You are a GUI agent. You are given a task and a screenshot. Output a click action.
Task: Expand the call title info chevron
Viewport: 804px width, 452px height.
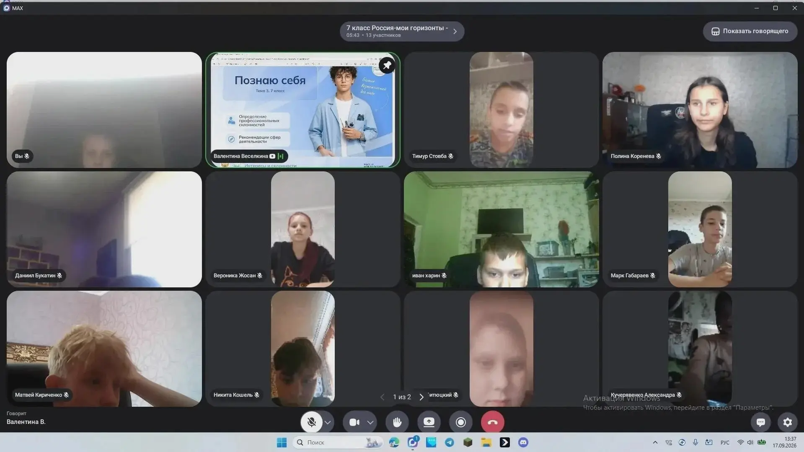point(455,31)
